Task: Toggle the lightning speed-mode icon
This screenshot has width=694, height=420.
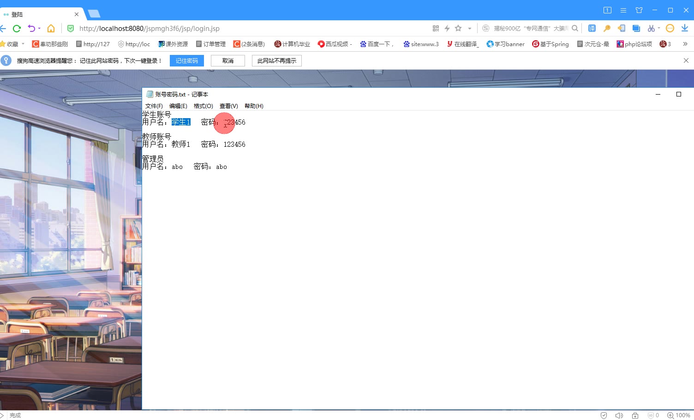Action: (x=447, y=29)
